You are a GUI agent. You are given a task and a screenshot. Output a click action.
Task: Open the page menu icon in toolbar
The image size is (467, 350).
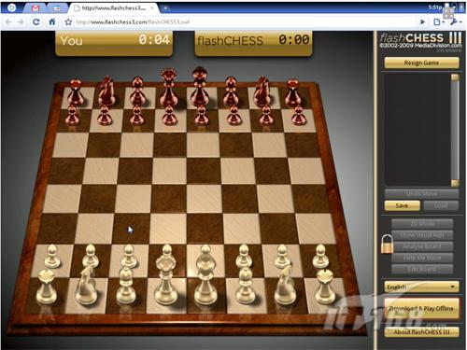(438, 21)
